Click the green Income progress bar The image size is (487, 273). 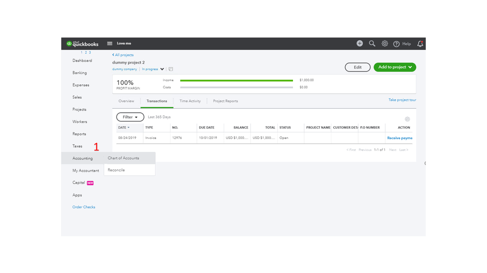click(236, 81)
